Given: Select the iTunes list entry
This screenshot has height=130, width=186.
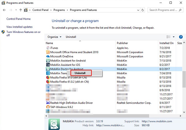Looking at the screenshot, I should pos(54,48).
